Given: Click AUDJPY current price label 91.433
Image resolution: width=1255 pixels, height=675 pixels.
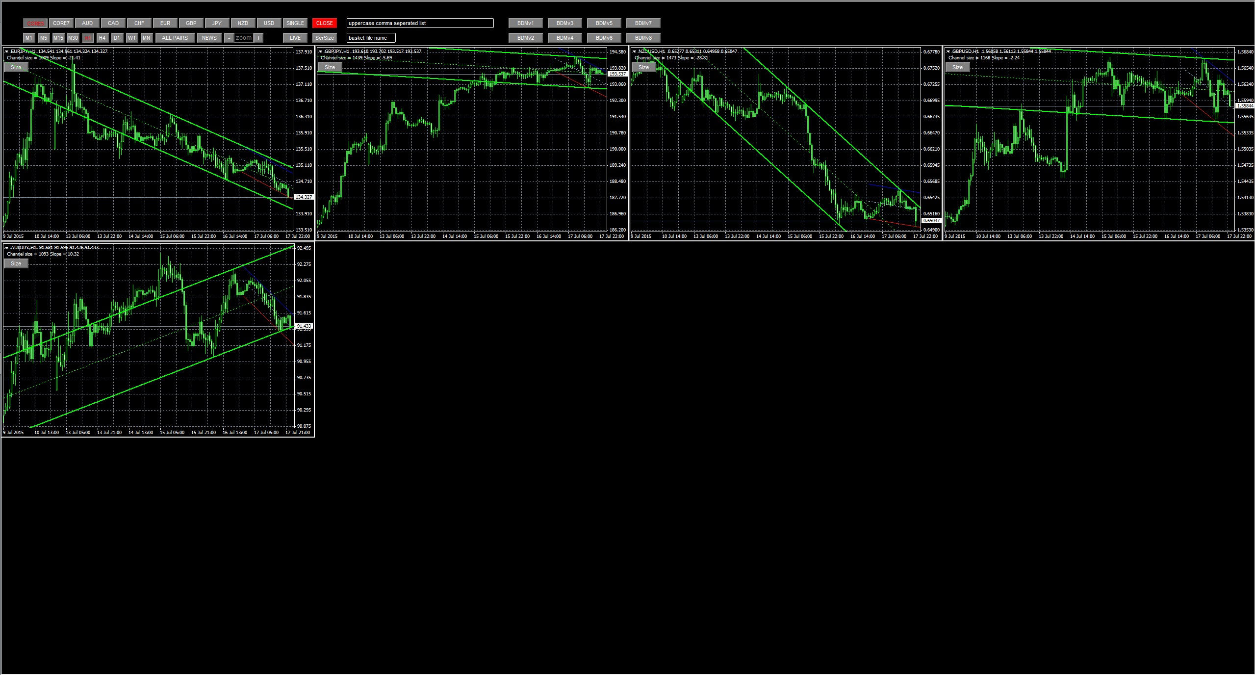Looking at the screenshot, I should (304, 326).
